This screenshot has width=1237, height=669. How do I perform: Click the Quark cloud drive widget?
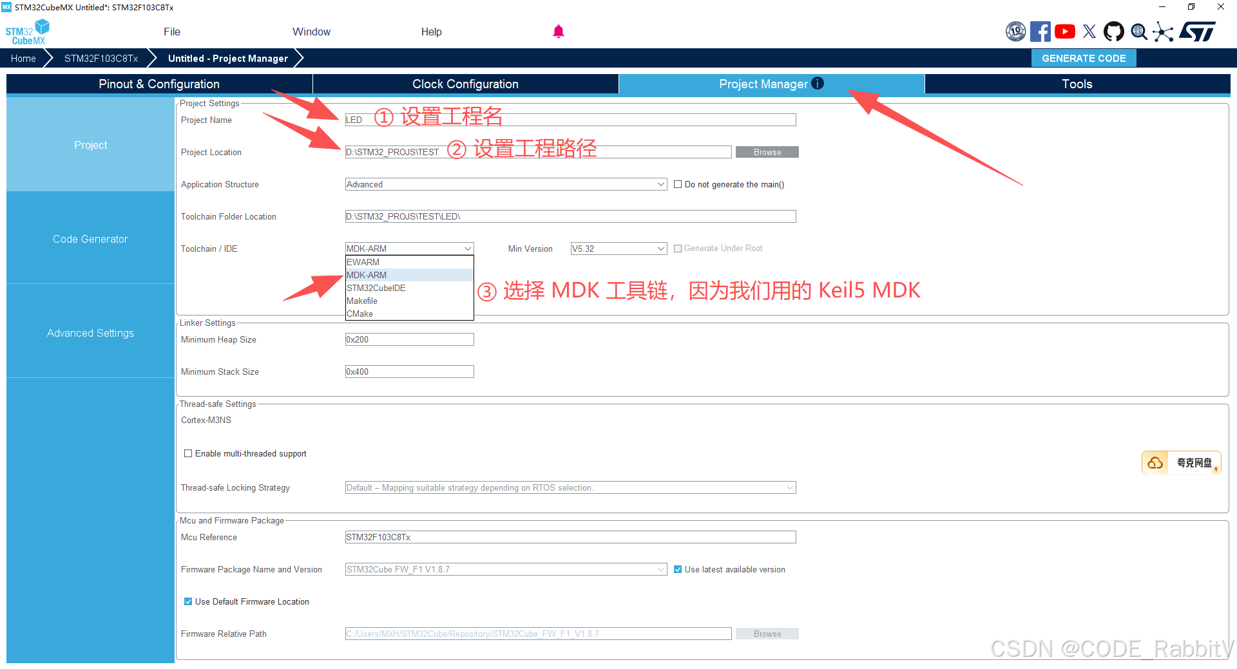tap(1182, 462)
